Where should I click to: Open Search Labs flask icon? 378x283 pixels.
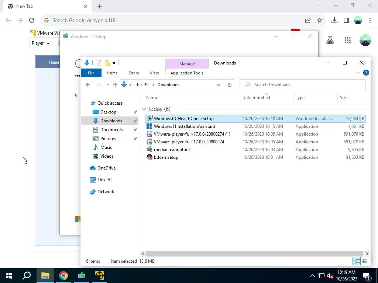click(330, 40)
